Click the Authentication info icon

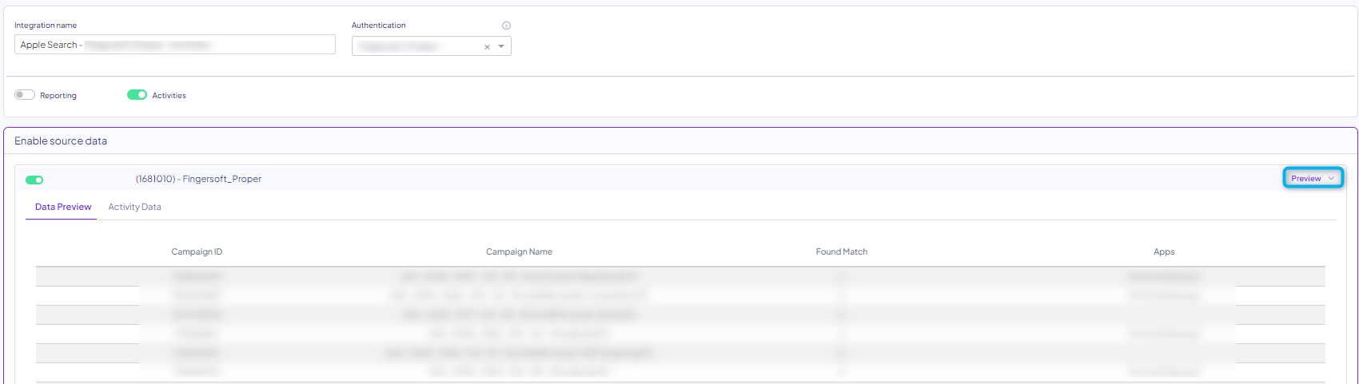click(x=506, y=26)
